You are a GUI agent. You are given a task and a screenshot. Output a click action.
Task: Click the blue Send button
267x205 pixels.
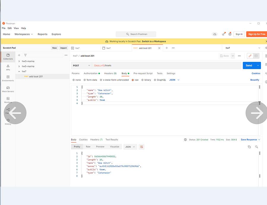[x=249, y=65]
